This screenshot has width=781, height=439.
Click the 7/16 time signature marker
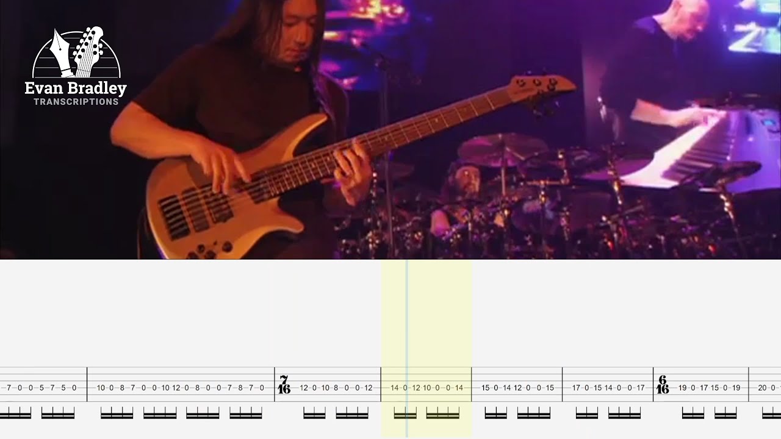[x=284, y=385]
